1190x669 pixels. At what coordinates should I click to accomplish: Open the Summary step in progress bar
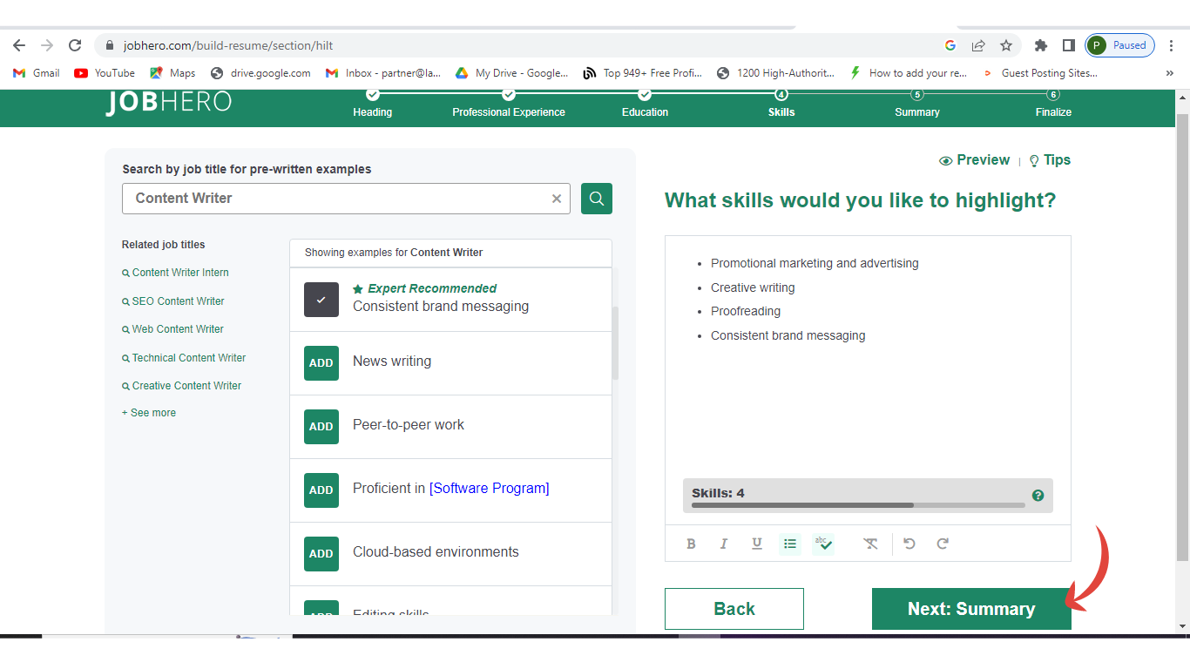pos(916,104)
